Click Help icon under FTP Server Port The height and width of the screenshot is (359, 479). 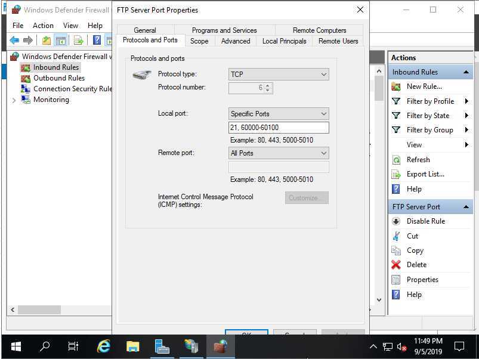pyautogui.click(x=396, y=294)
